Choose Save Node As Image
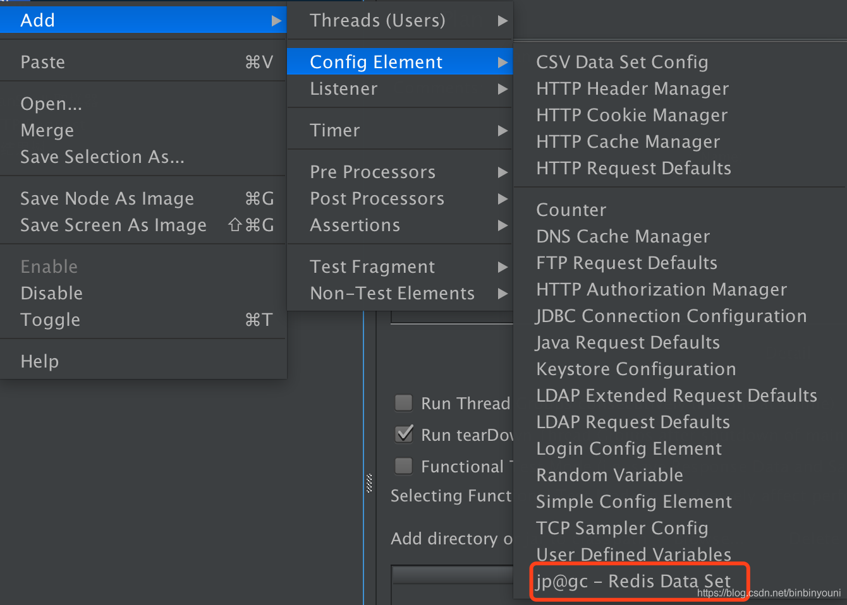 point(143,198)
